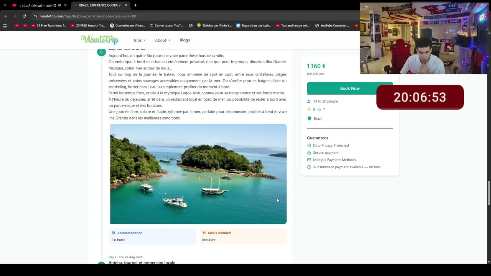Click the Multiple Payment Methods card icon
Screen dimensions: 491x276
(x=309, y=160)
